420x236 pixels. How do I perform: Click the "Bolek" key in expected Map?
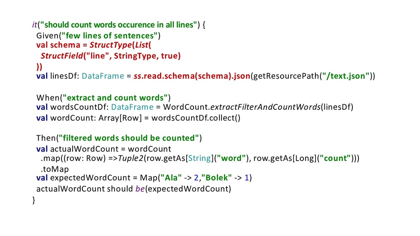(x=217, y=178)
